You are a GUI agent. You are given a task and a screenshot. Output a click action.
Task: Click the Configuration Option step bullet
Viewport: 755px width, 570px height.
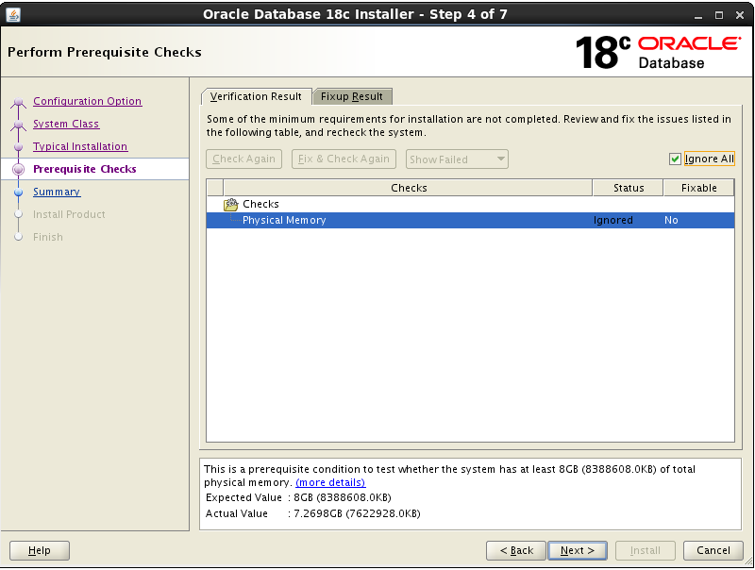click(18, 102)
